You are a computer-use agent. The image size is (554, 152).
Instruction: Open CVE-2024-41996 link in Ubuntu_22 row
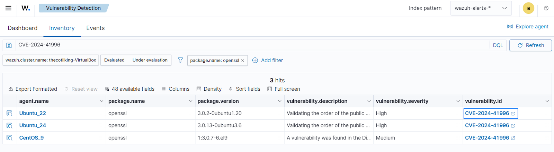(487, 113)
